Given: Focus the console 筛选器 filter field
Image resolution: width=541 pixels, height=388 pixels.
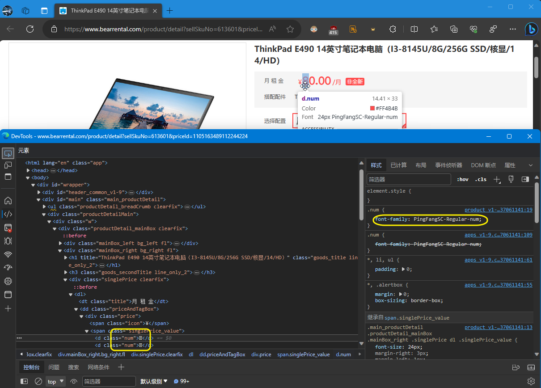Looking at the screenshot, I should pos(109,381).
